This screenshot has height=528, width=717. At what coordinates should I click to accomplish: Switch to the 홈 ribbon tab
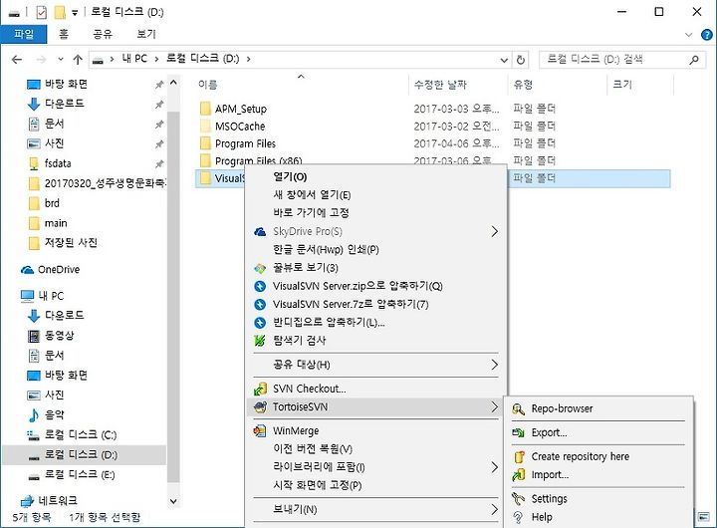tap(64, 34)
